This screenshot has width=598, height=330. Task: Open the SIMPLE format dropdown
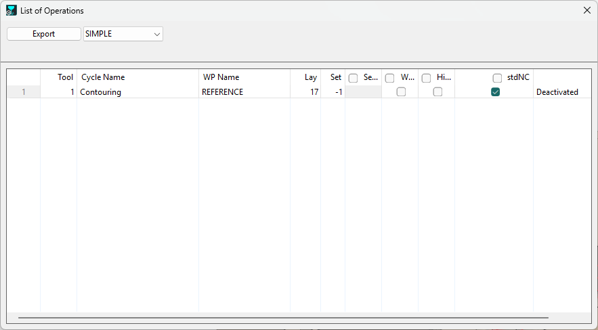[x=123, y=34]
